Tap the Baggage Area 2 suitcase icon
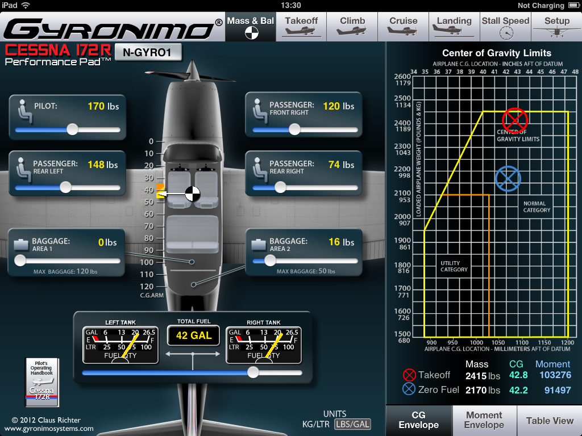 coord(259,245)
